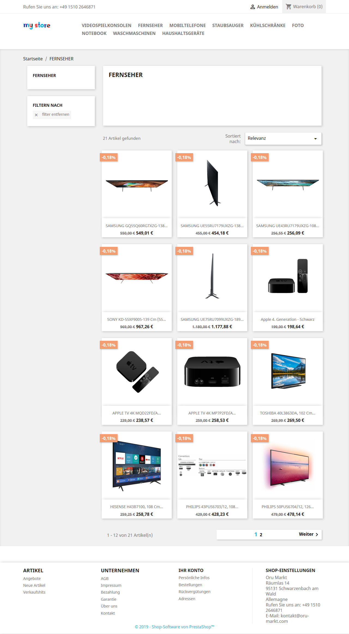
Task: Select the WASCHMASCHINEN menu item
Action: pyautogui.click(x=134, y=33)
